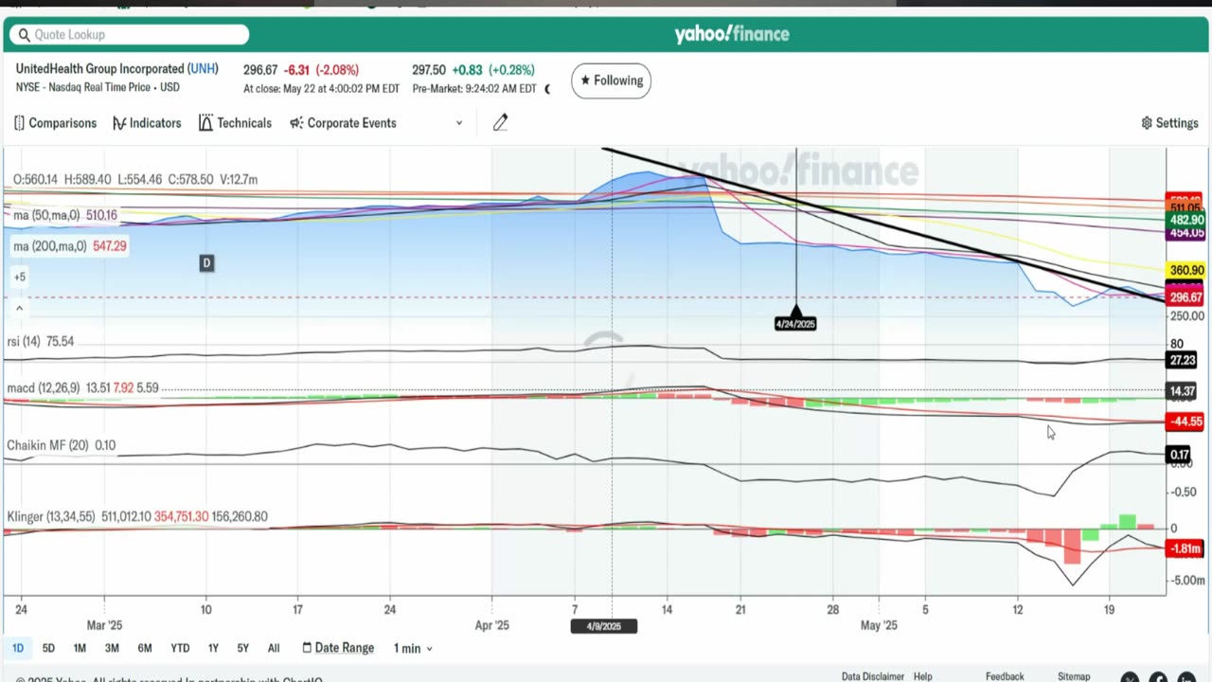Open the Indicators menu
This screenshot has width=1212, height=682.
pos(147,123)
